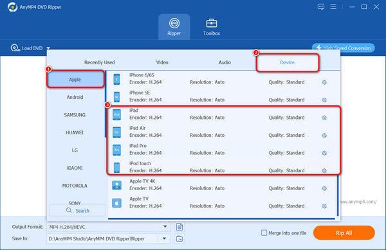Select the HUAWEI device category
This screenshot has height=250, width=386.
pos(75,132)
